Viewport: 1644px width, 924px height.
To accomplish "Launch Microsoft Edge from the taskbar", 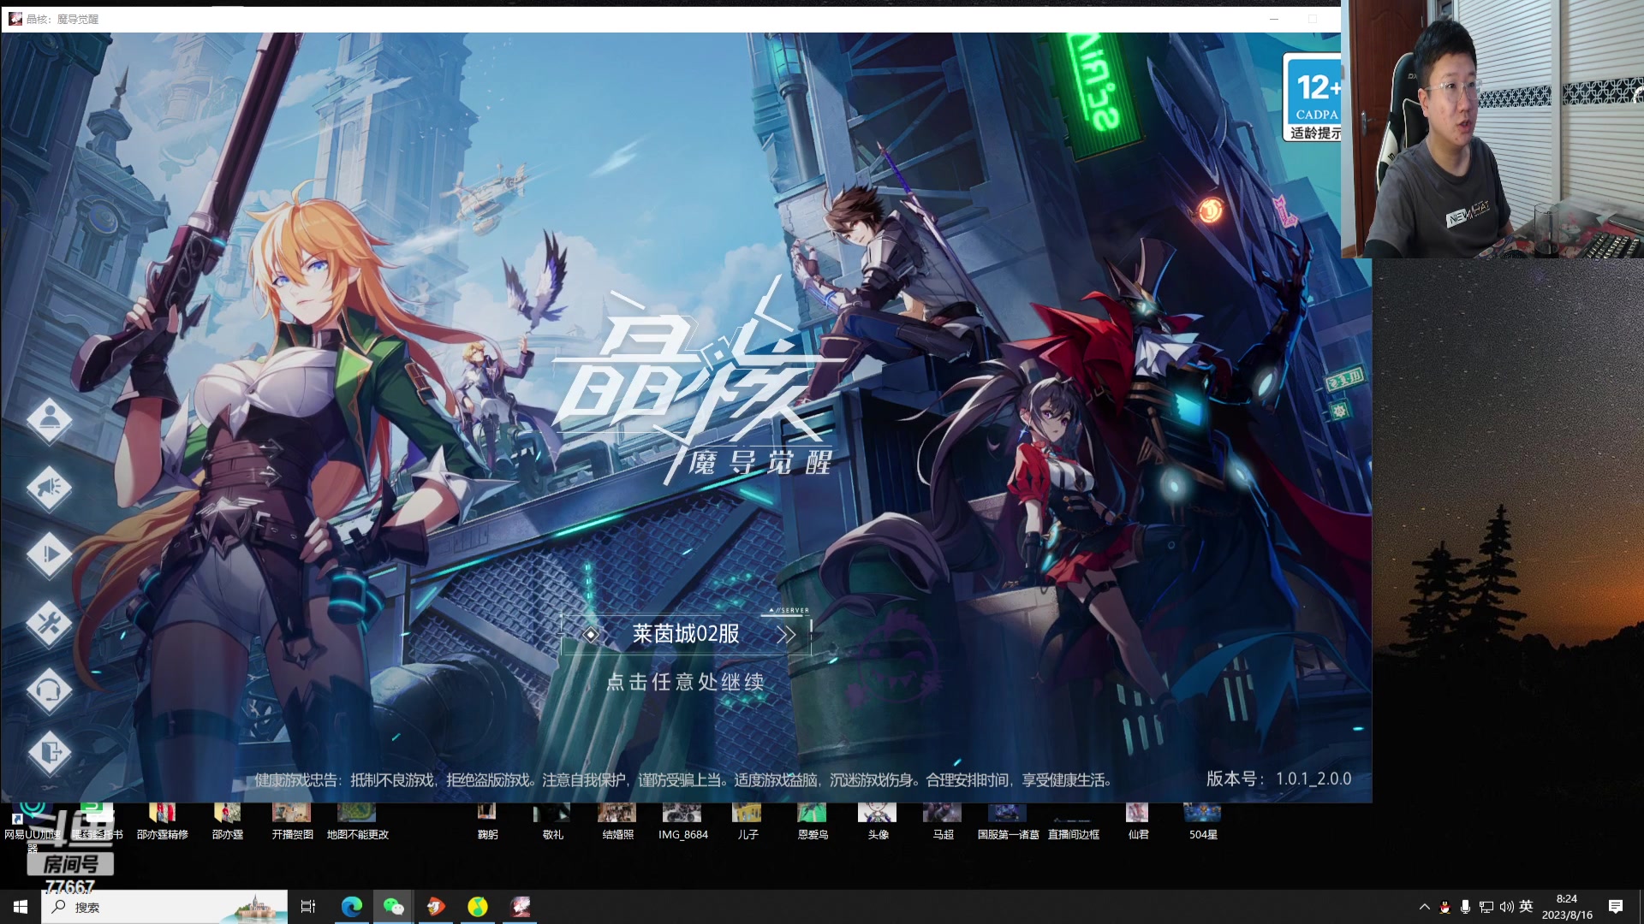I will pos(351,907).
